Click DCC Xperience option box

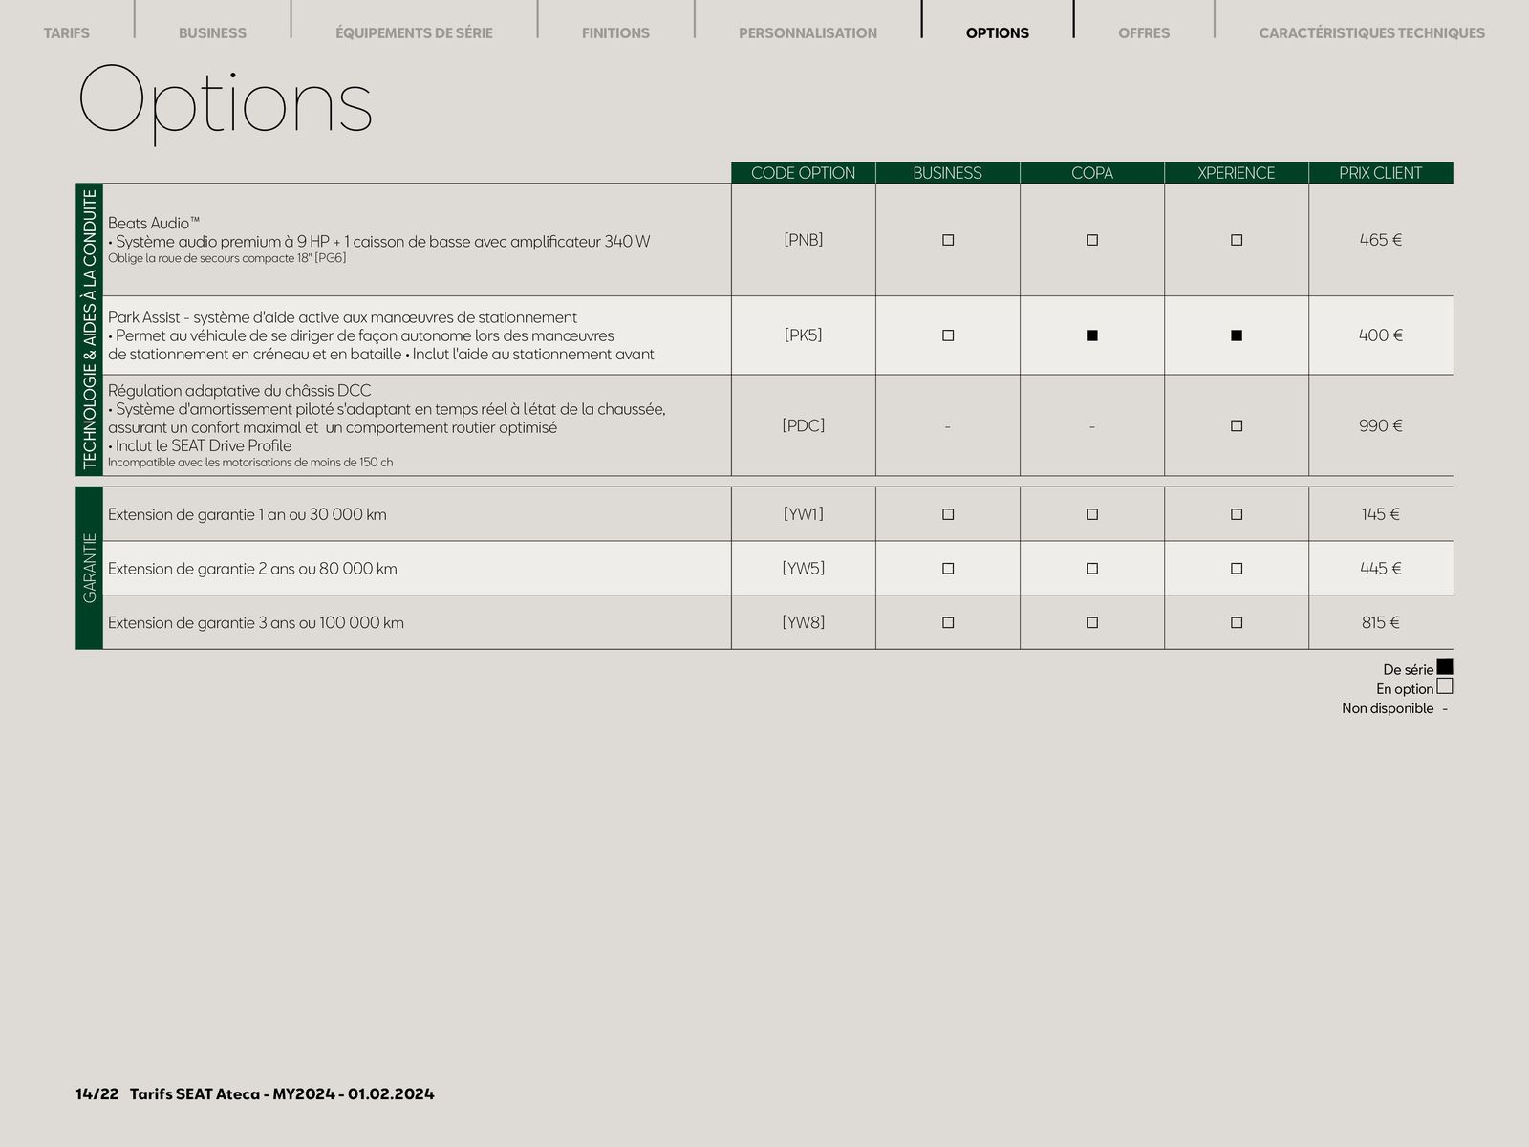pos(1237,425)
